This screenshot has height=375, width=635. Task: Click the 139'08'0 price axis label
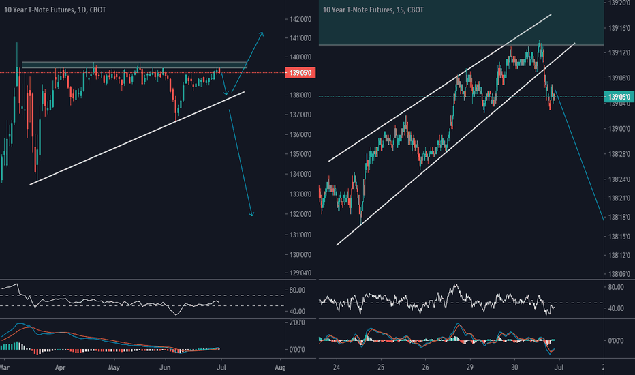[619, 78]
